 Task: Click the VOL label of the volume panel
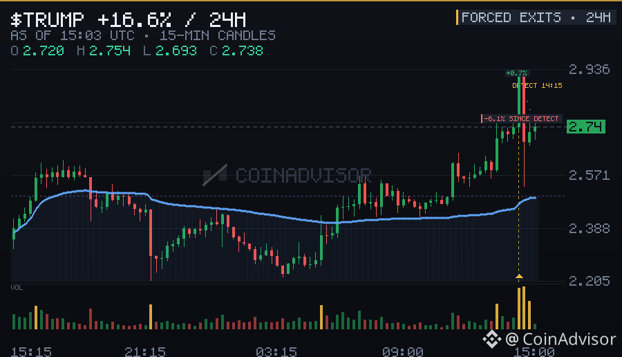pyautogui.click(x=17, y=288)
